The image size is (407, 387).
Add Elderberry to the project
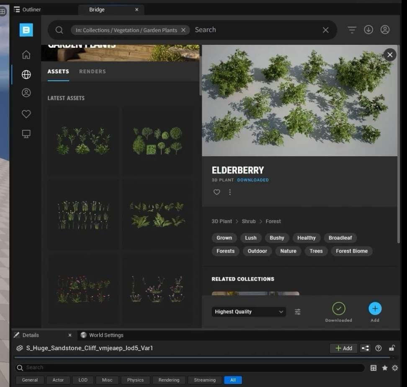click(x=375, y=309)
